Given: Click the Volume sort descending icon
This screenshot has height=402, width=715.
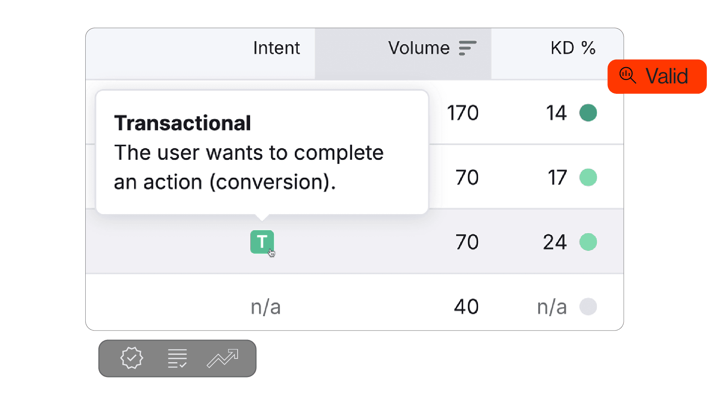Looking at the screenshot, I should [x=467, y=48].
